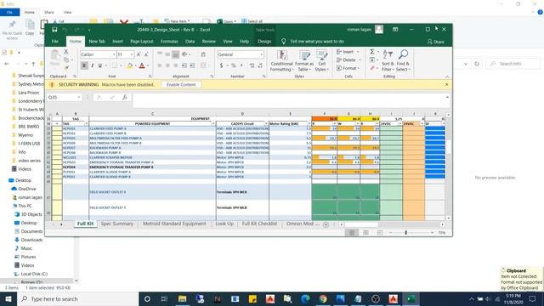Click the Share button in Excel
The image size is (544, 306).
(436, 42)
